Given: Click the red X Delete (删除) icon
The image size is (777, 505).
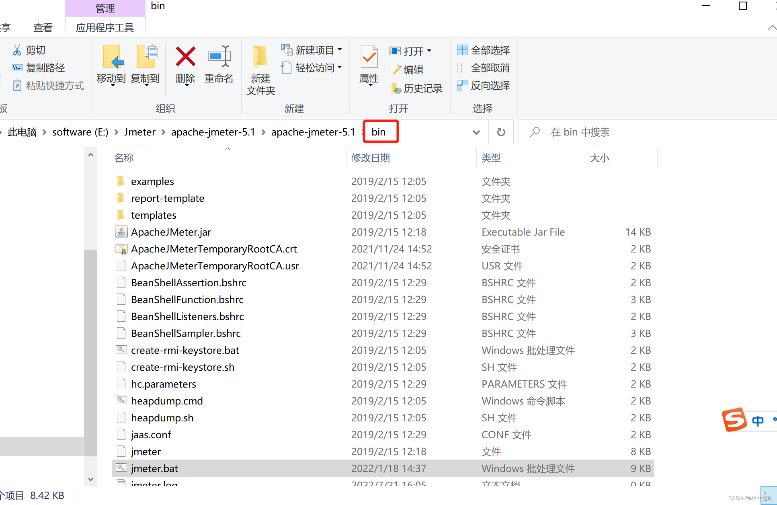Looking at the screenshot, I should click(x=185, y=57).
